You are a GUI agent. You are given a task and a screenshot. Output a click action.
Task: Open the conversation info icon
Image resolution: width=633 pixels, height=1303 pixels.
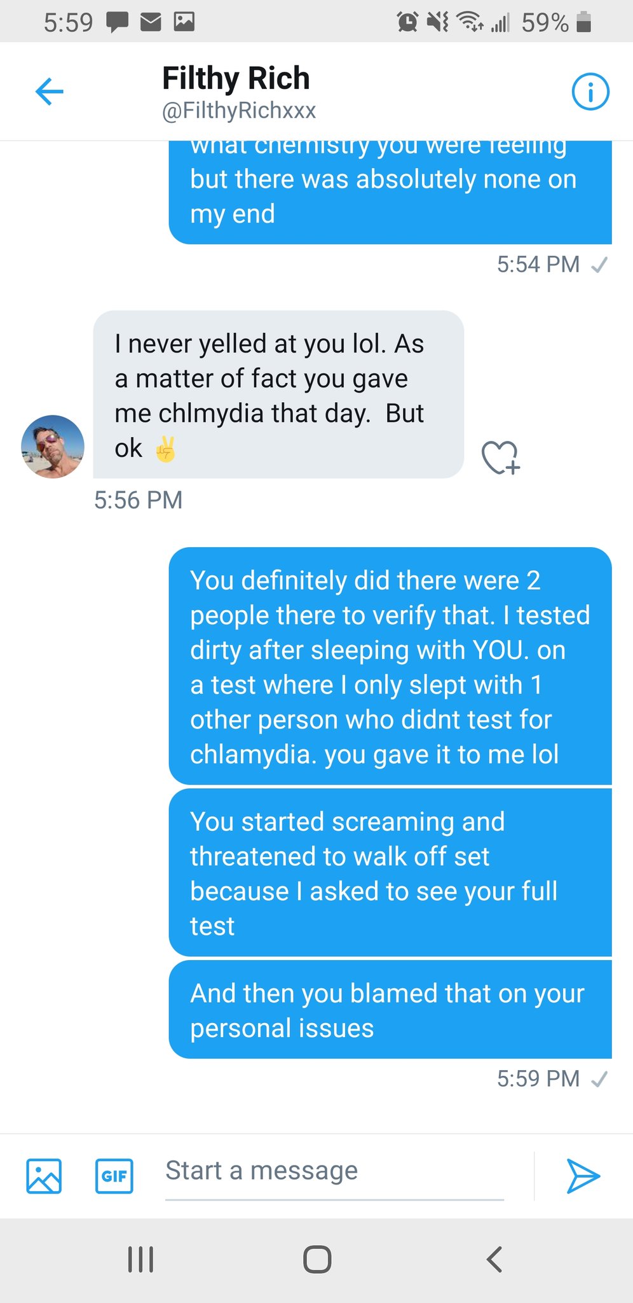pyautogui.click(x=590, y=92)
